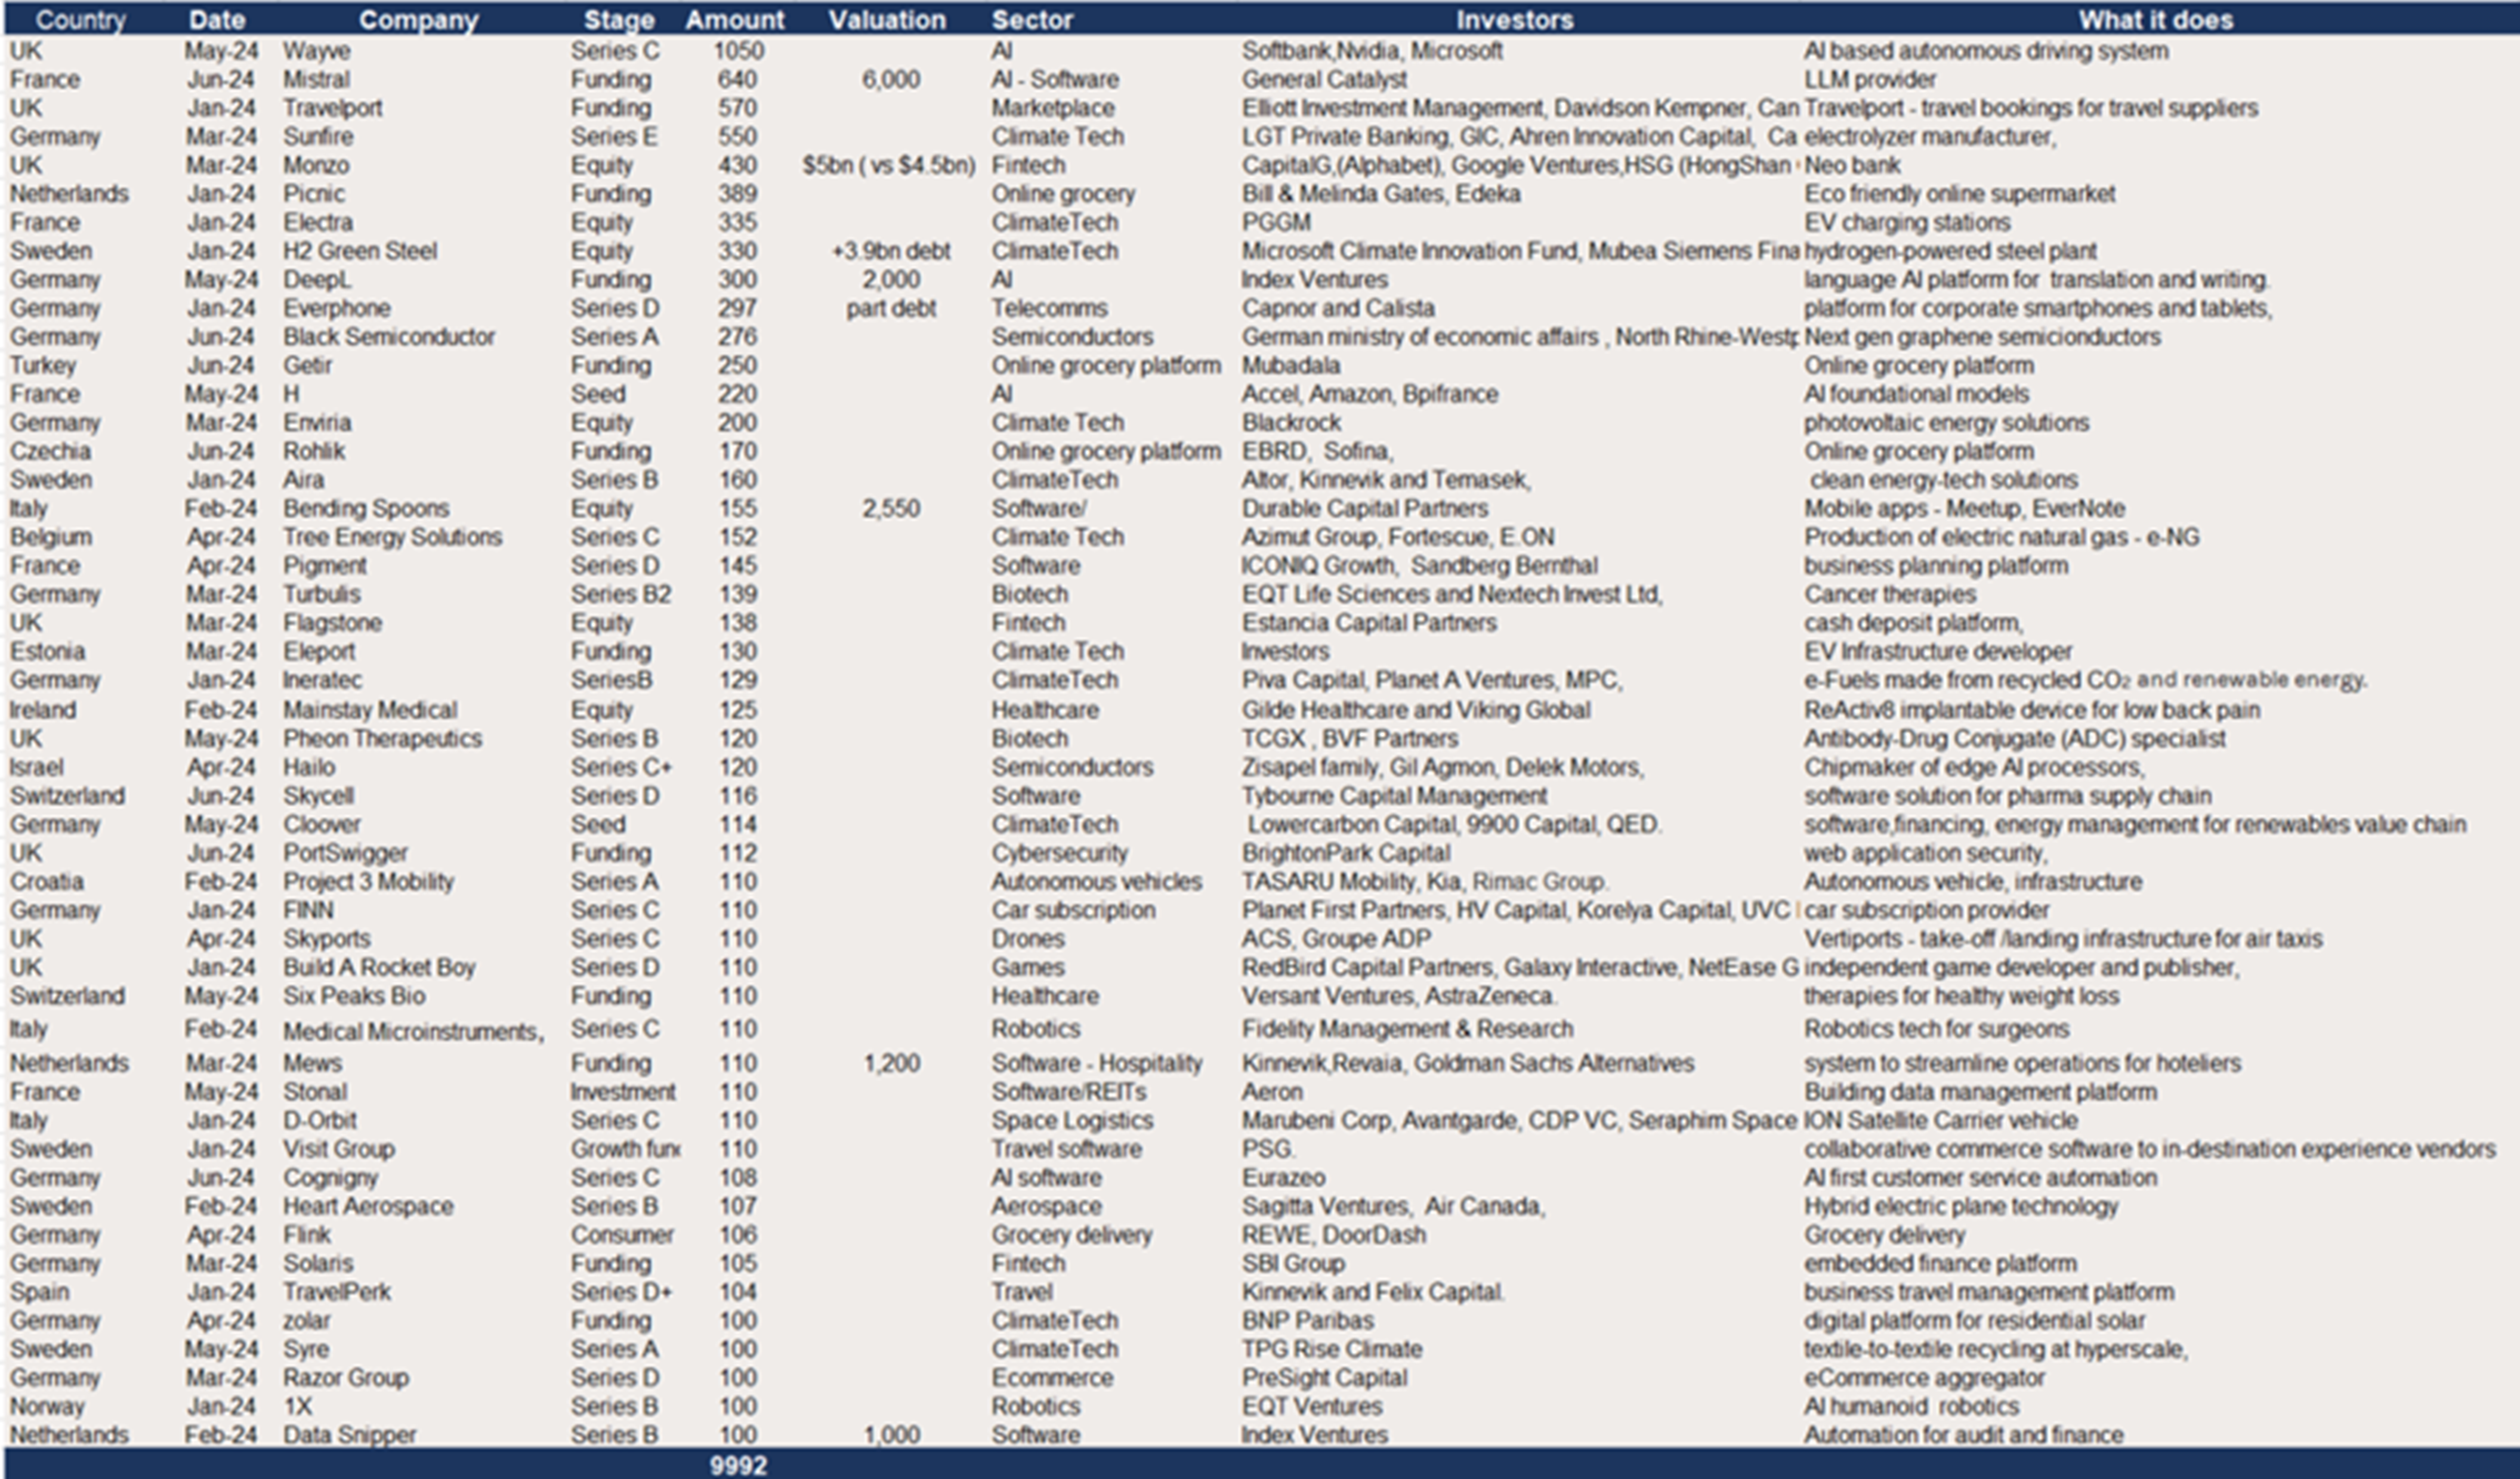Click the 'Softbank, Nvidia, Microsoft' investors cell
The image size is (2520, 1479).
tap(1372, 51)
